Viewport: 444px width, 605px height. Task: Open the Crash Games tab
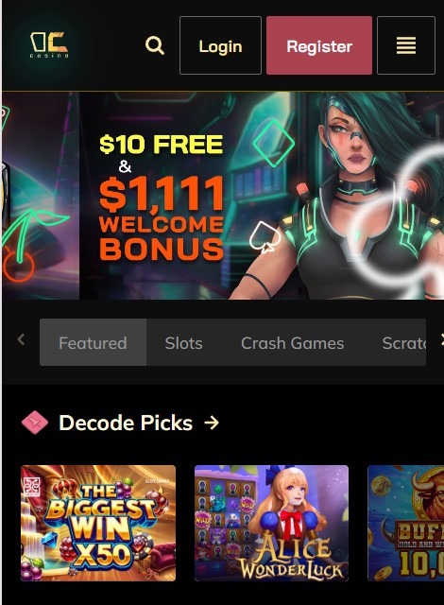pyautogui.click(x=293, y=342)
